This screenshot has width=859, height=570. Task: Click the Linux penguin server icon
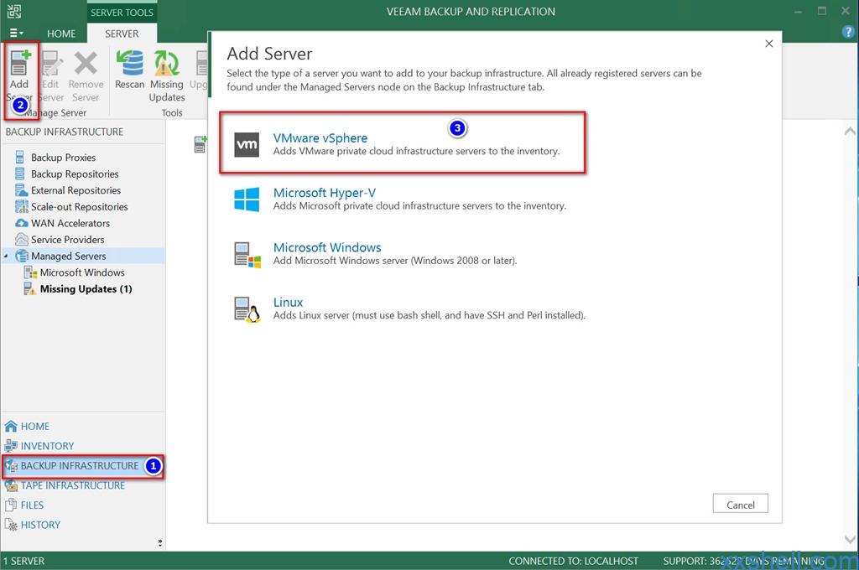[x=247, y=309]
